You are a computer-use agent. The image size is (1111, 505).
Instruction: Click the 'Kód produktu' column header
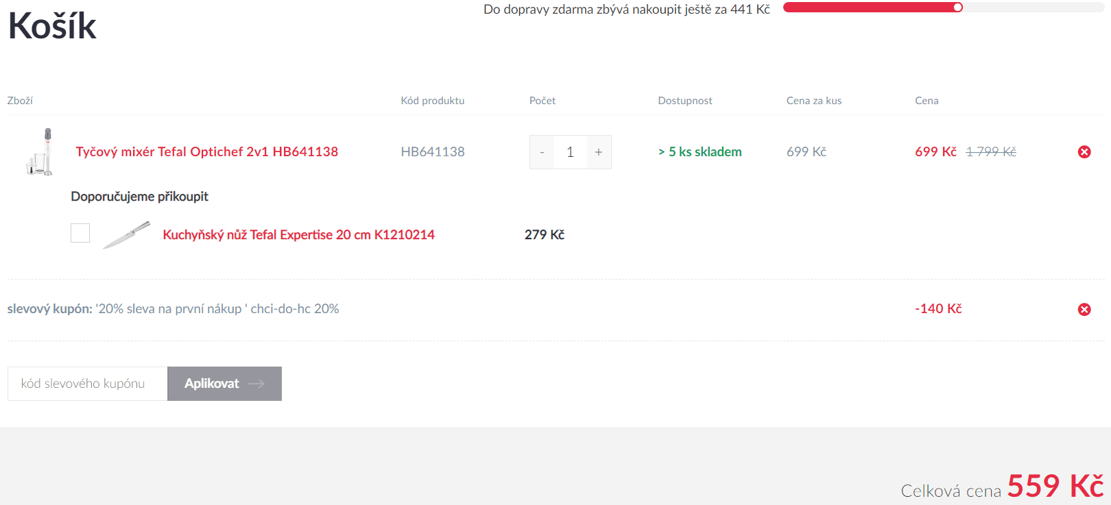[x=433, y=101]
